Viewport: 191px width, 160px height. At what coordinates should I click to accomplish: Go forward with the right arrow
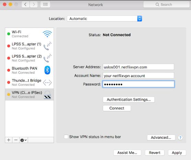(34, 4)
